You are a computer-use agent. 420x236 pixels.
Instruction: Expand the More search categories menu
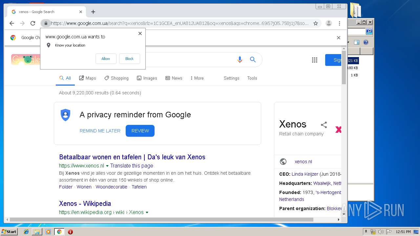[197, 78]
